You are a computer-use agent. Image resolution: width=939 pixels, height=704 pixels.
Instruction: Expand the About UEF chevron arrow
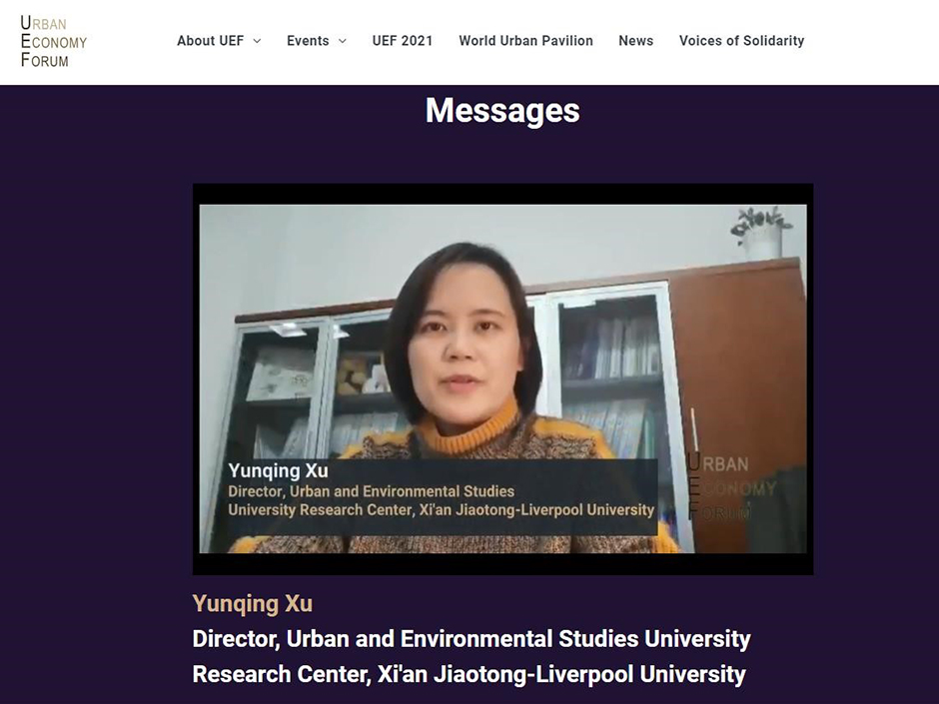coord(257,41)
